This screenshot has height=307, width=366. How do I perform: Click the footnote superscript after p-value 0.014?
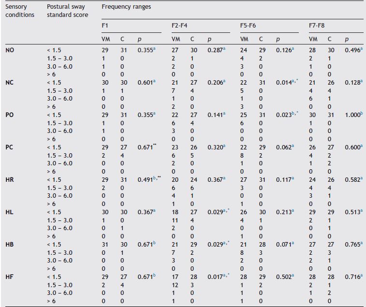pos(293,81)
